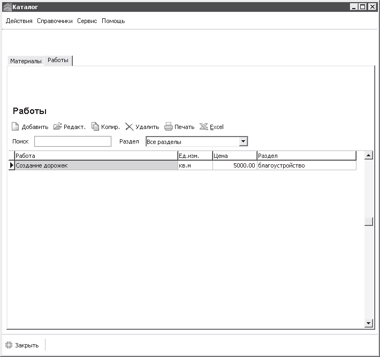Viewport: 380px width, 357px height.
Task: Click into the Поиск search field
Action: click(73, 141)
